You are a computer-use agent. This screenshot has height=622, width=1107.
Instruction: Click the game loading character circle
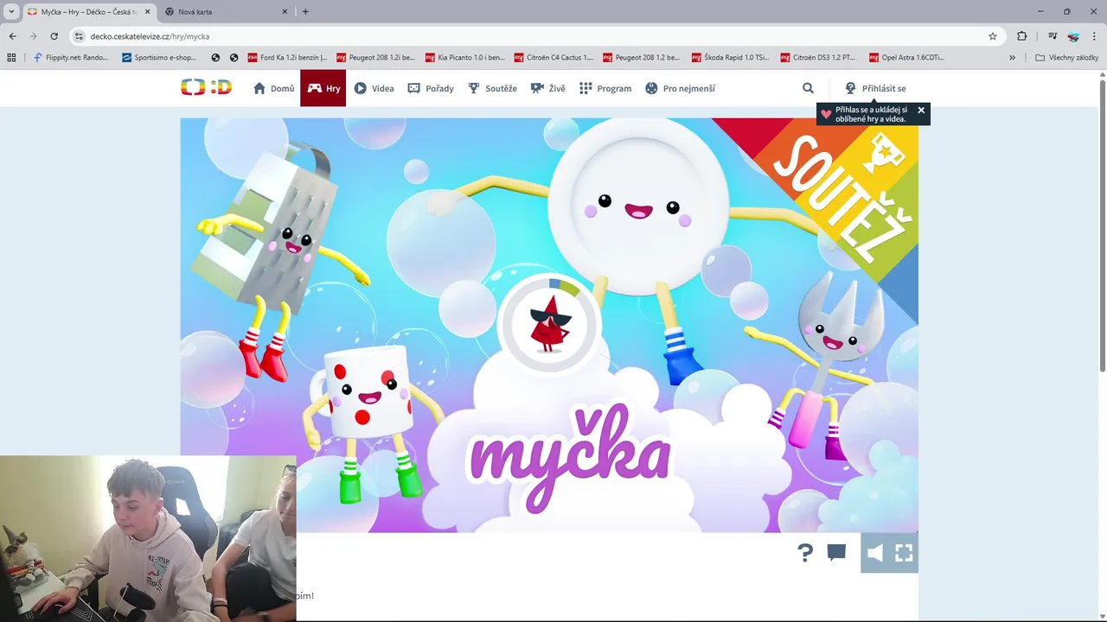pyautogui.click(x=549, y=324)
